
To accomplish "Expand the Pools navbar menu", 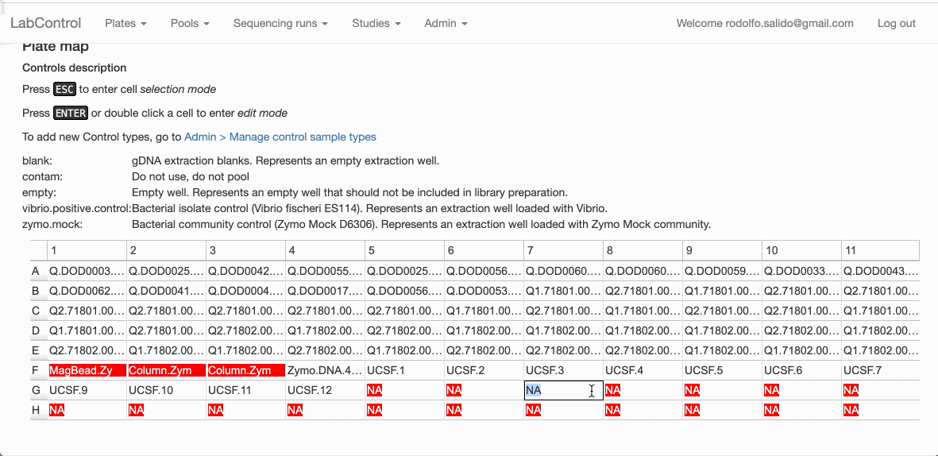I will click(x=190, y=23).
